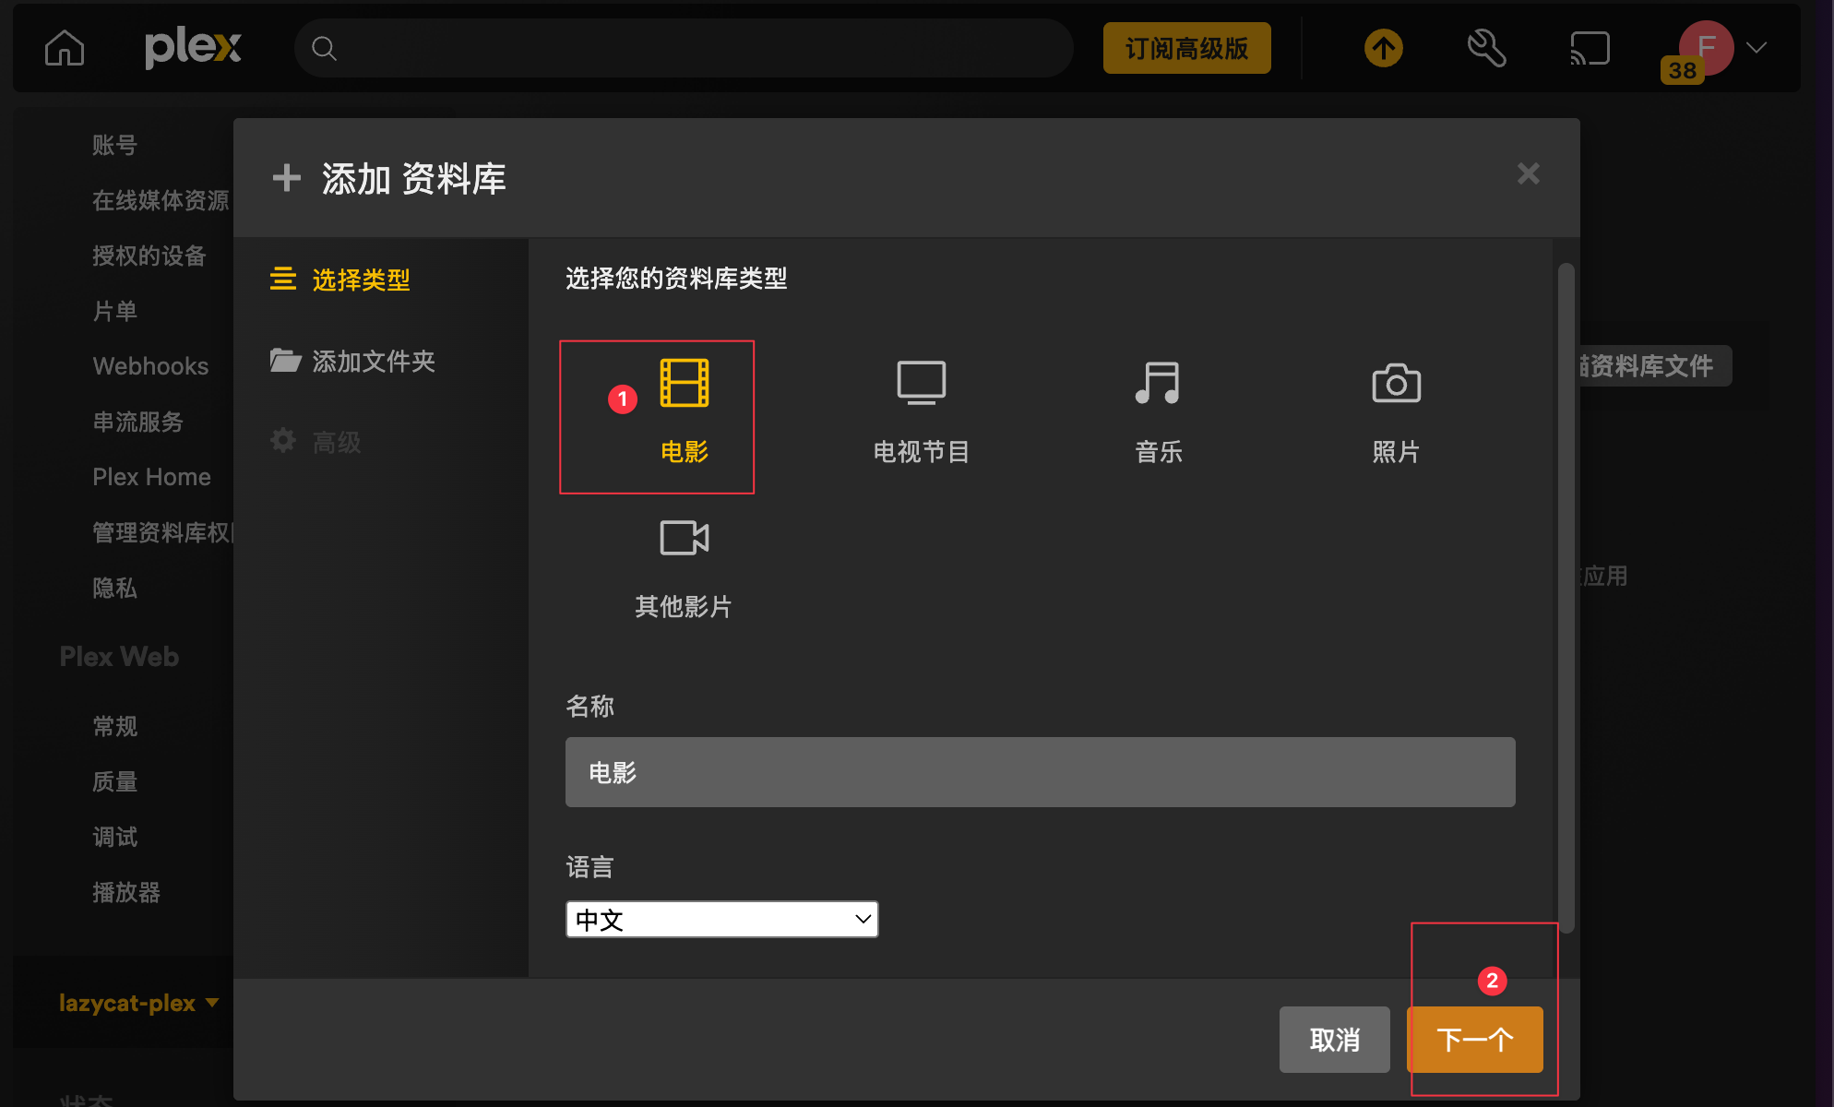Expand the lazycat-plex server dropdown
Image resolution: width=1834 pixels, height=1107 pixels.
[138, 1003]
